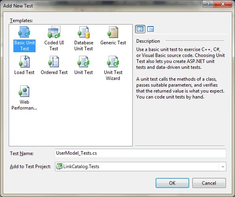The width and height of the screenshot is (235, 197).
Task: Click the Database Unit Test label
Action: (84, 45)
